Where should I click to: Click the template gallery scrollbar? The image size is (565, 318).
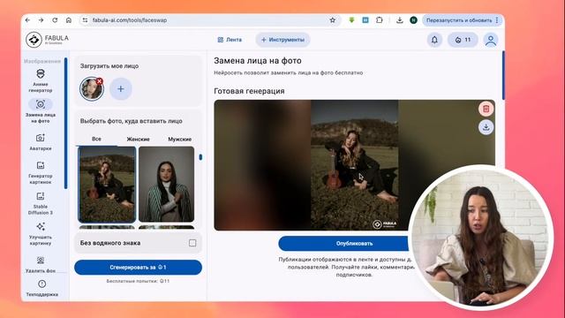point(200,157)
